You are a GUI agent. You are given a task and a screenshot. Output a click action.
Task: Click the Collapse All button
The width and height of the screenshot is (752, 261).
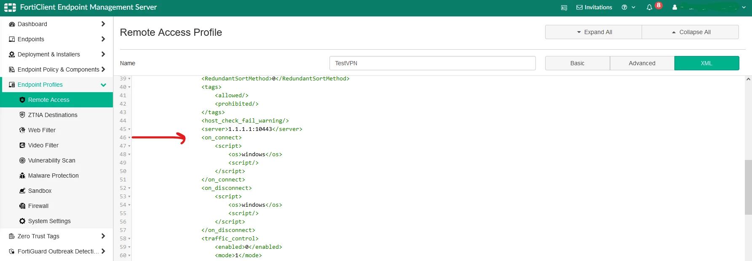[x=690, y=32]
